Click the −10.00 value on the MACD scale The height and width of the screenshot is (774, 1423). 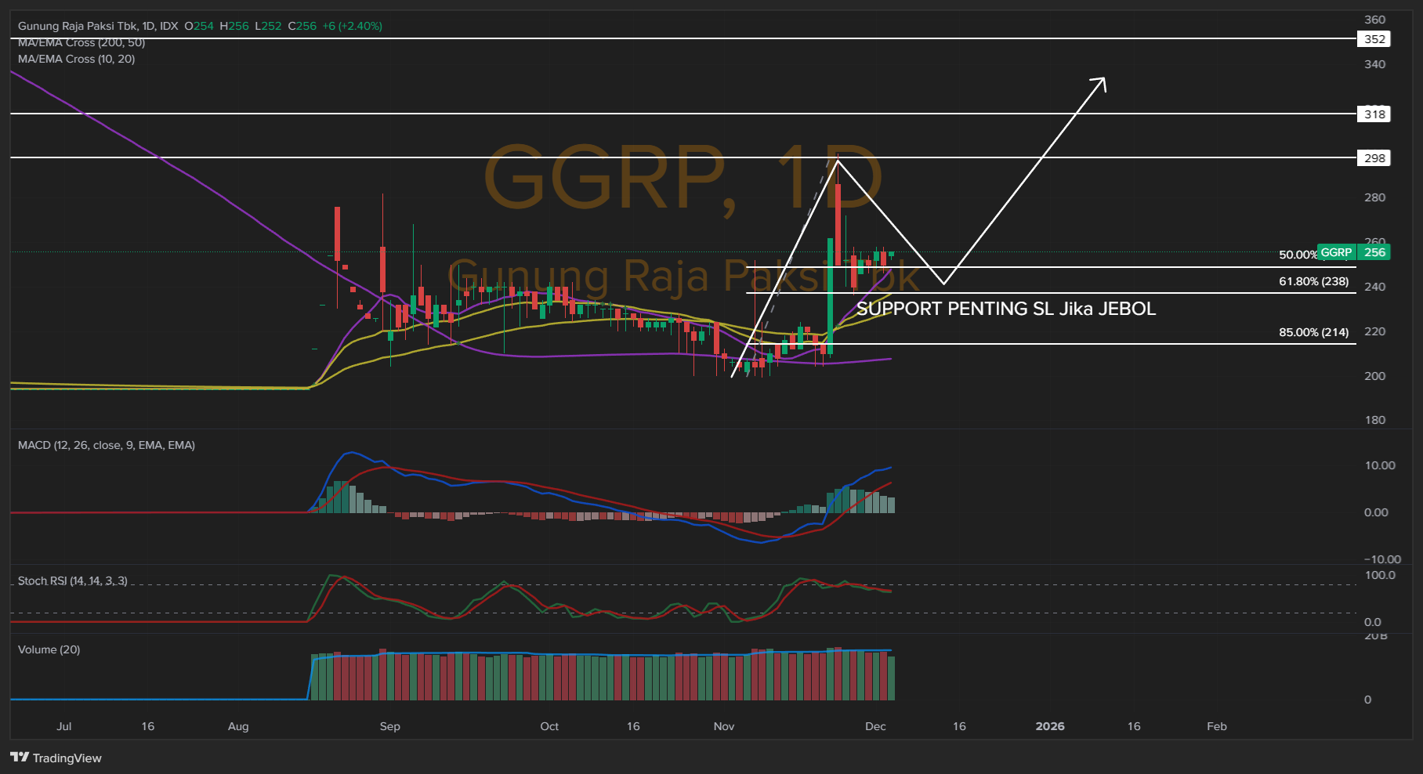point(1382,559)
